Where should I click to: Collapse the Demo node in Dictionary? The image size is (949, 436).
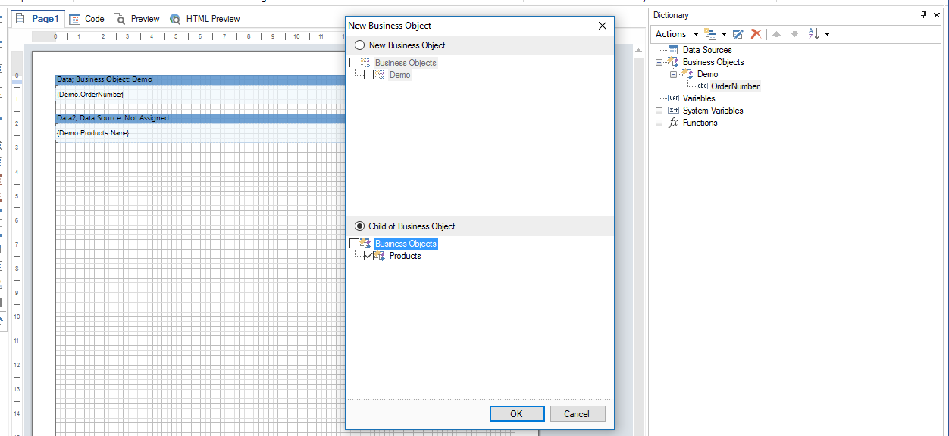tap(674, 74)
